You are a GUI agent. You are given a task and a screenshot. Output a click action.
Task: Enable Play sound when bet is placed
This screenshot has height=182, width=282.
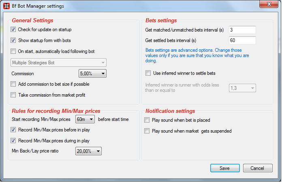coord(147,120)
